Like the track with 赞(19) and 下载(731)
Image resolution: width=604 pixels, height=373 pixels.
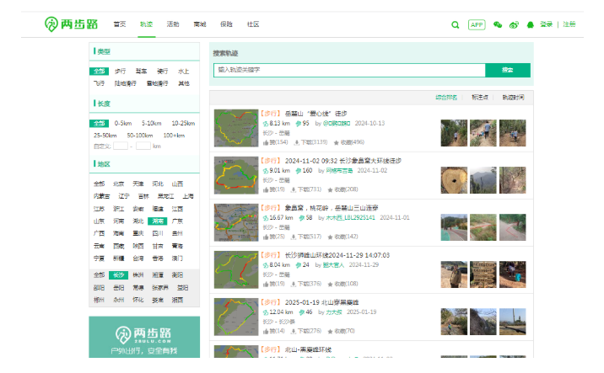point(266,190)
